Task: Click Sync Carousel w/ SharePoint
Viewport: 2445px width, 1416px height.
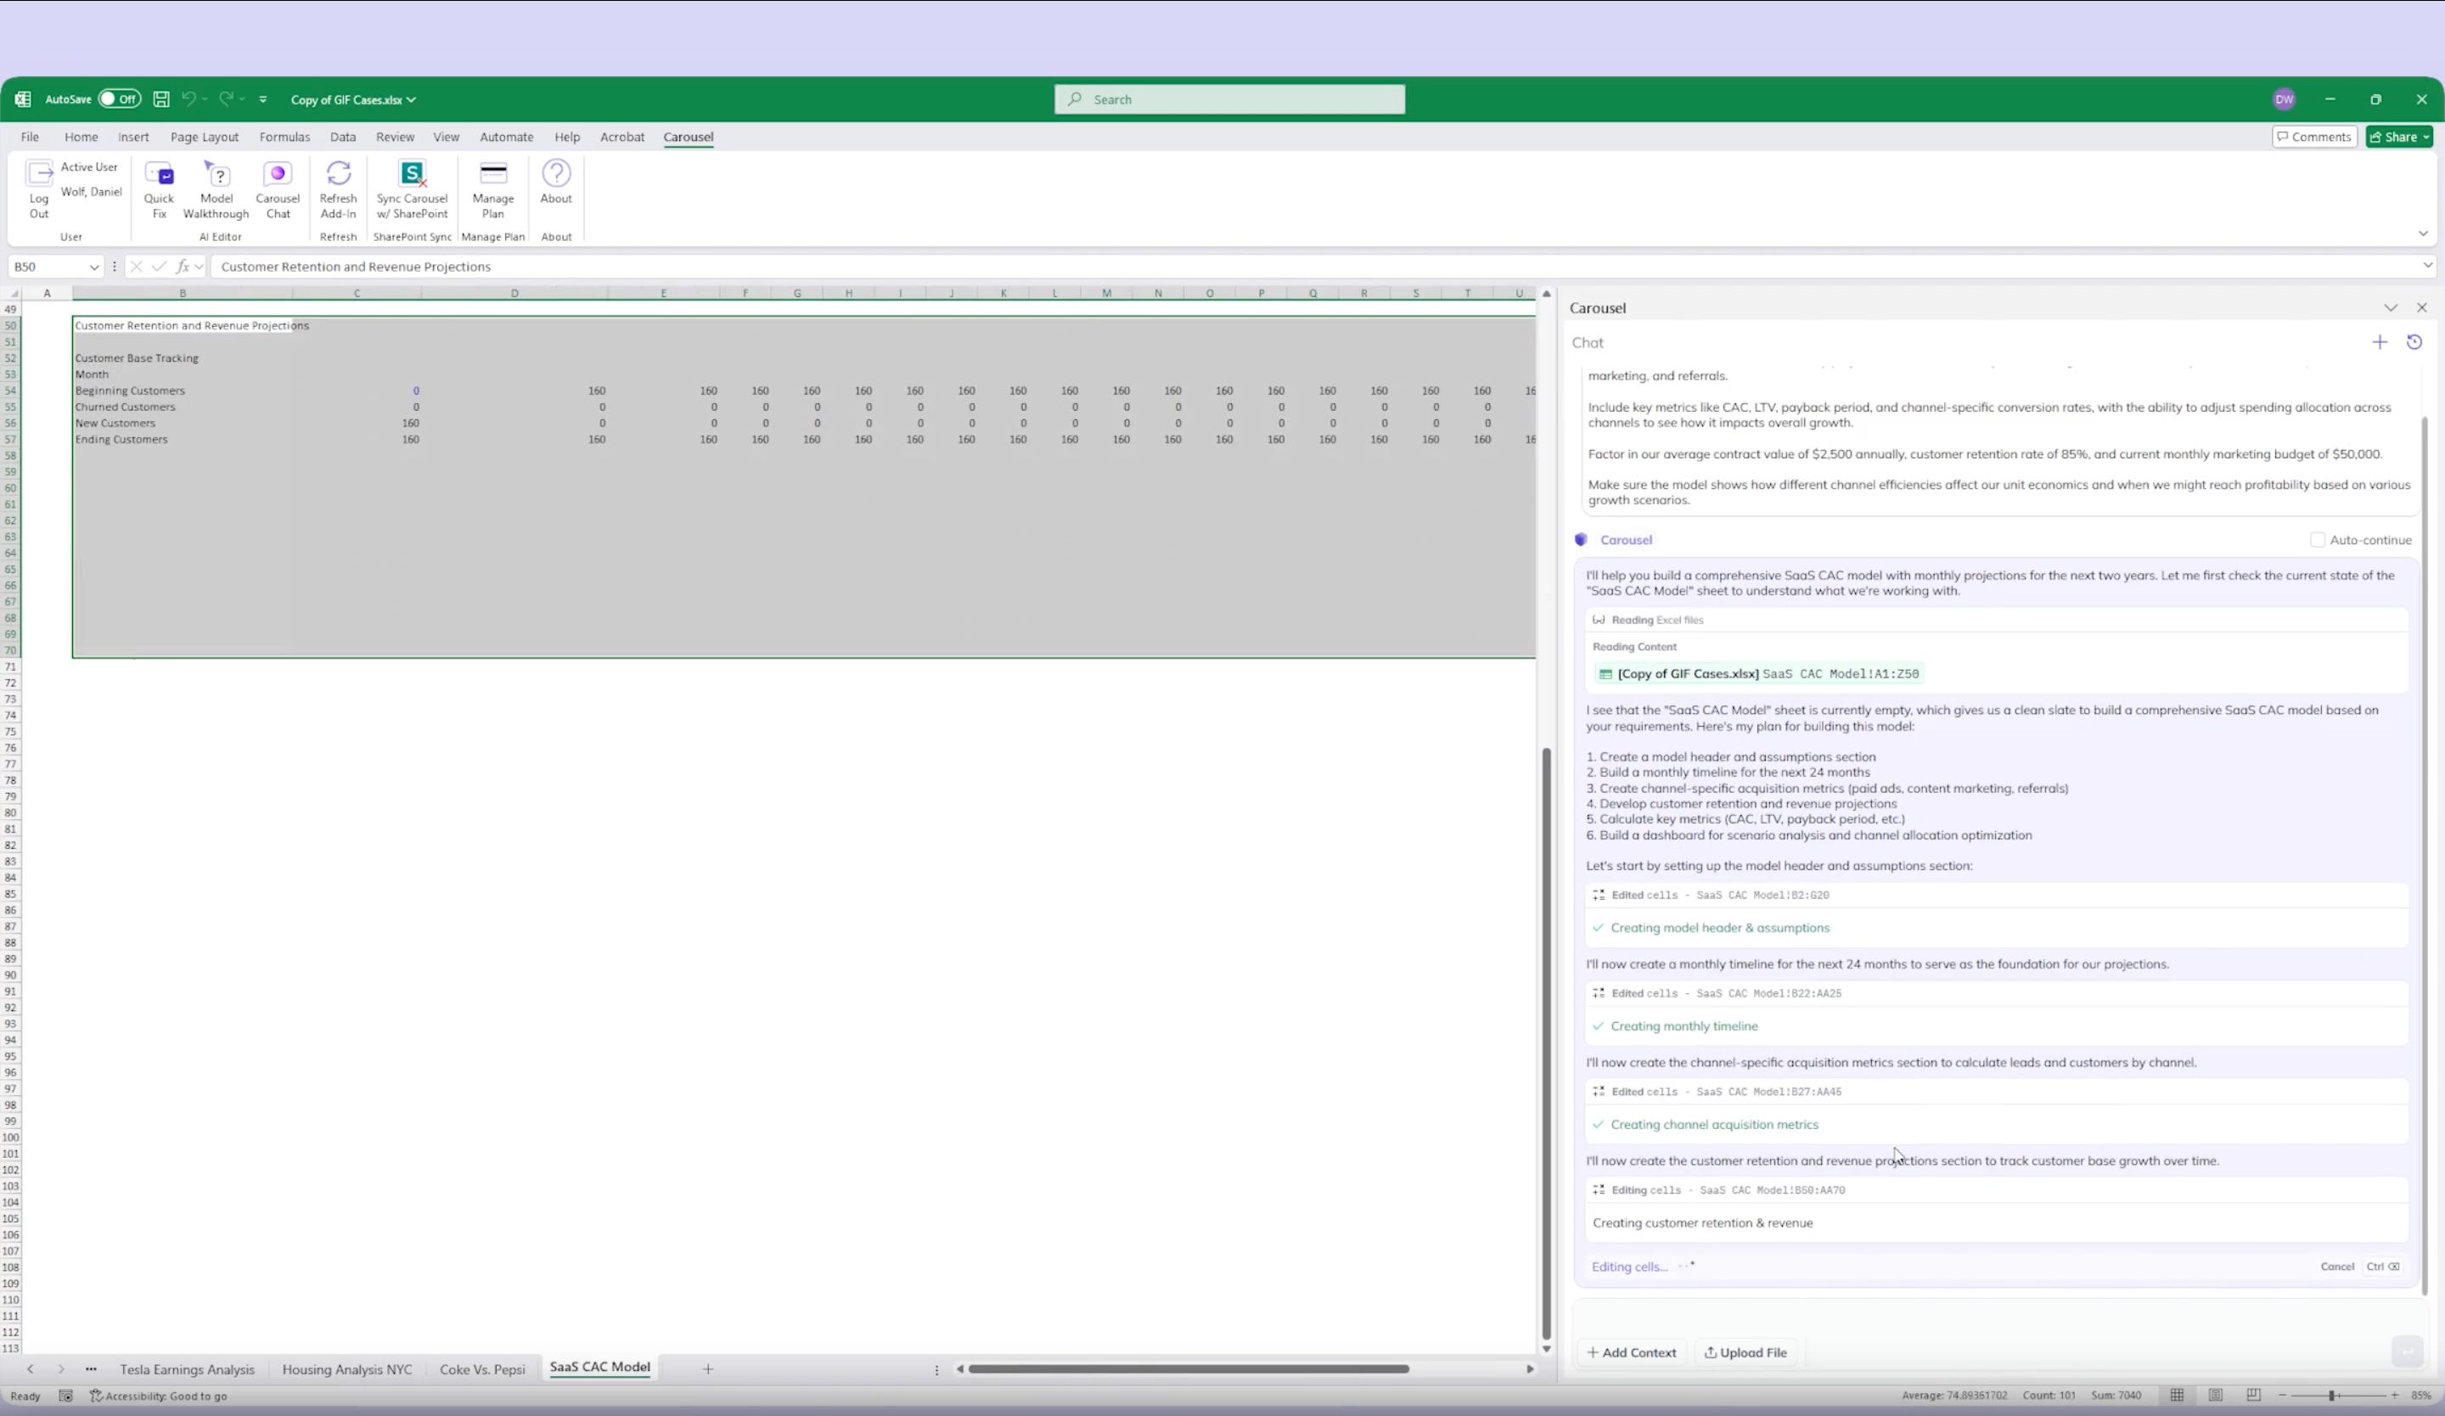Action: pyautogui.click(x=413, y=176)
